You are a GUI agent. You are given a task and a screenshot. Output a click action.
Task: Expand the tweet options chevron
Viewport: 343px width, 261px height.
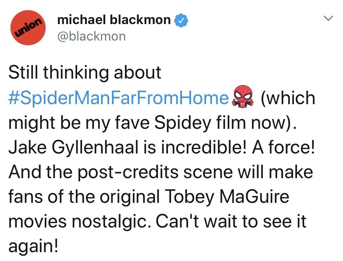(328, 18)
